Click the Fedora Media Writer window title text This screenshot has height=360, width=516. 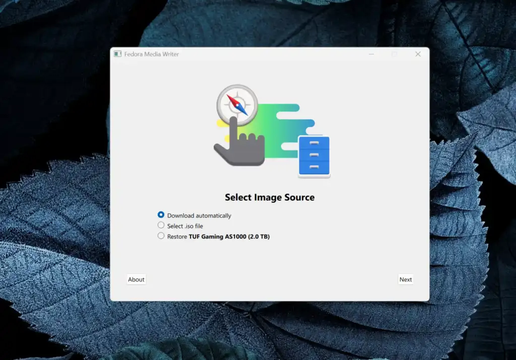pos(151,54)
